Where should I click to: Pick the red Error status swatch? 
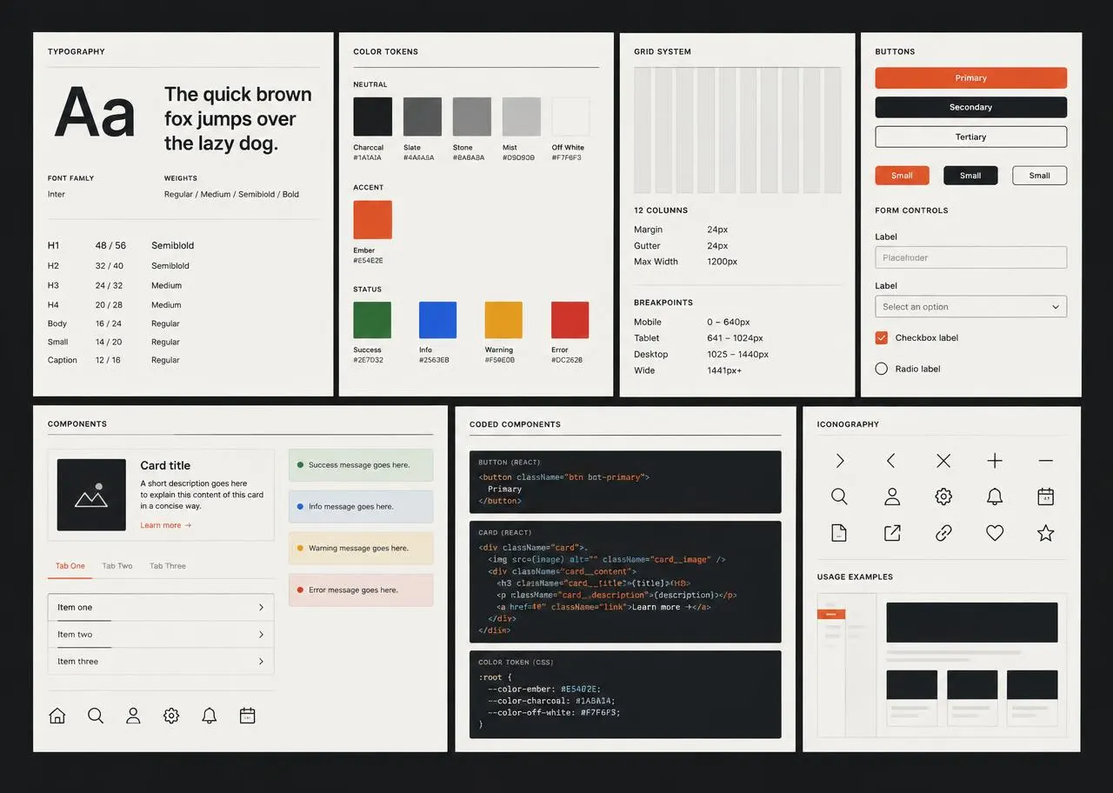coord(570,320)
